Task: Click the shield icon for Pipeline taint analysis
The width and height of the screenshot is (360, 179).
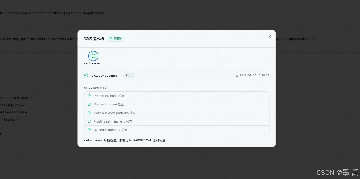Action: click(x=89, y=121)
